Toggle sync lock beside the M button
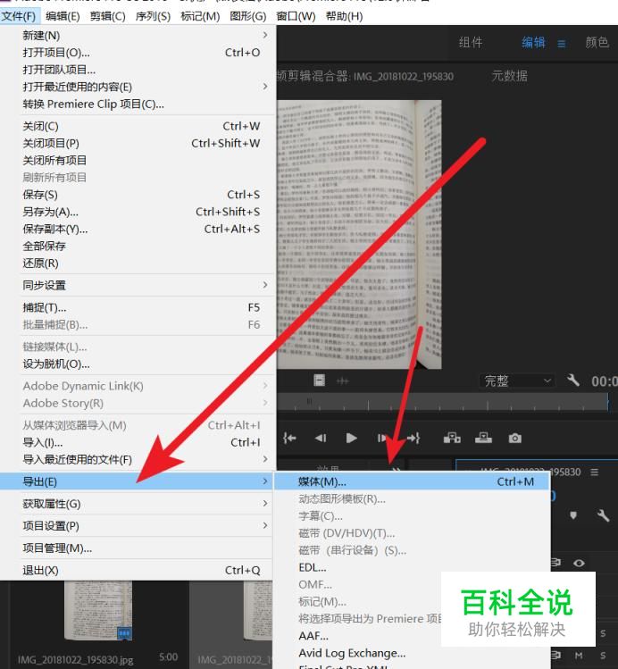This screenshot has width=618, height=669. 555,655
